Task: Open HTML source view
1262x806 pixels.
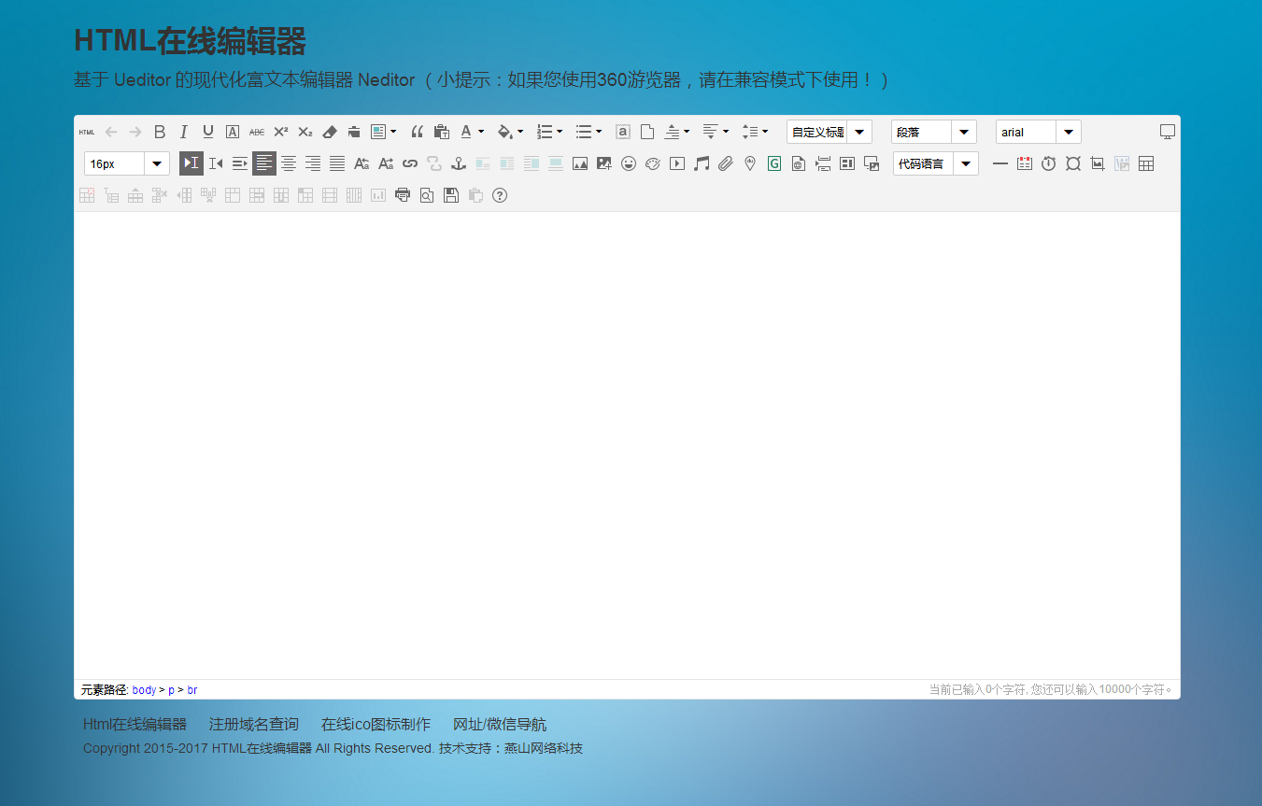Action: click(x=87, y=132)
